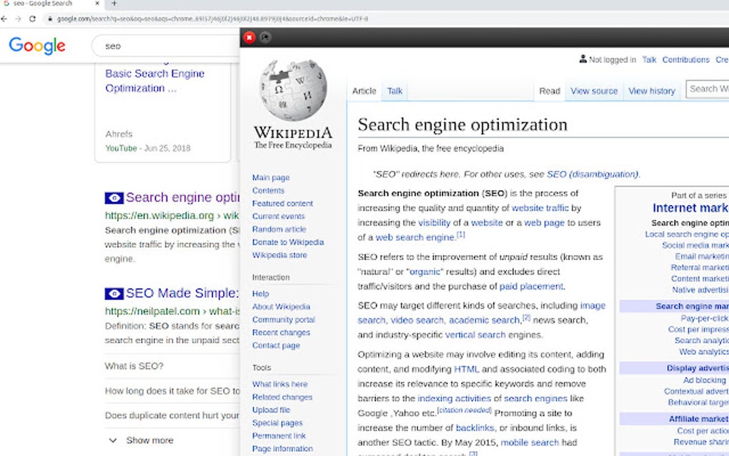Open Recent changes link
The height and width of the screenshot is (456, 729).
[x=281, y=333]
